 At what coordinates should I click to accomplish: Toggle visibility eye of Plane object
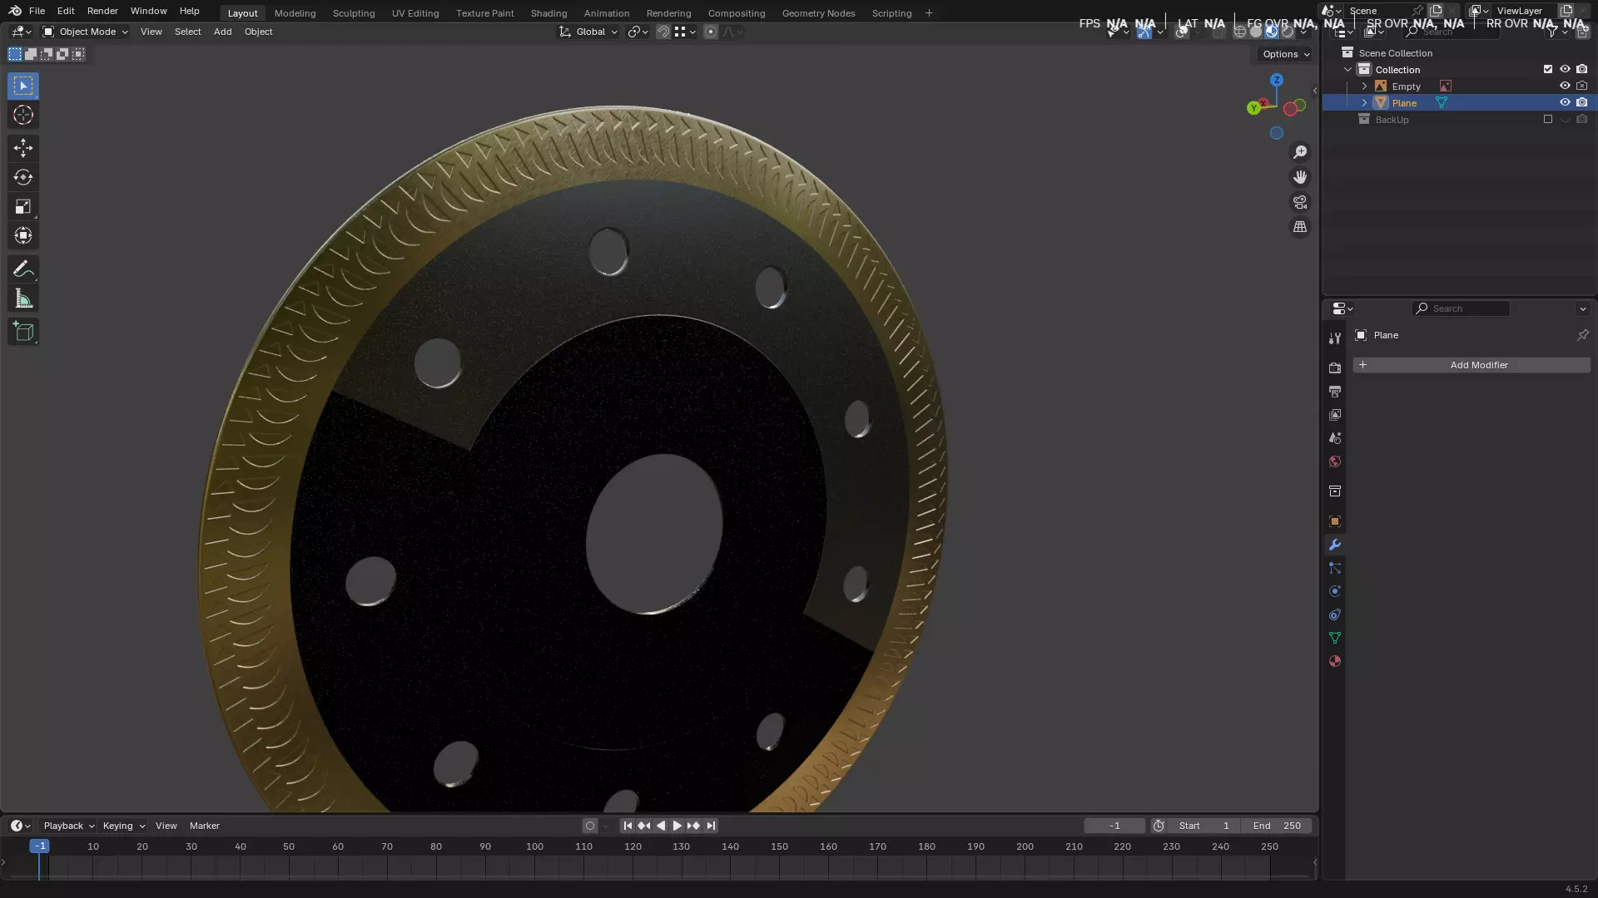pyautogui.click(x=1565, y=102)
